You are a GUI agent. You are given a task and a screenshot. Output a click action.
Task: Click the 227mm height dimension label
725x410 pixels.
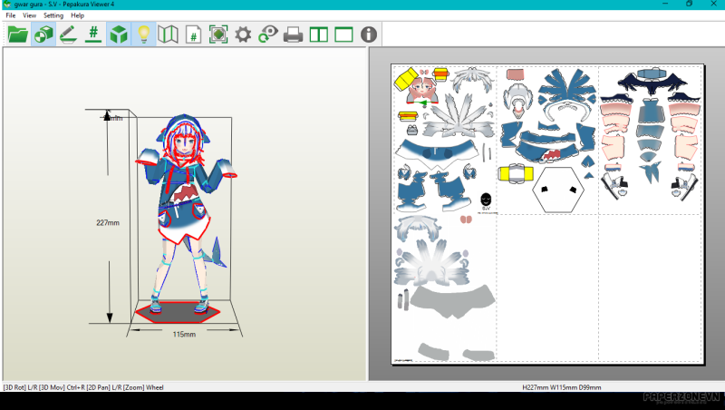point(108,222)
